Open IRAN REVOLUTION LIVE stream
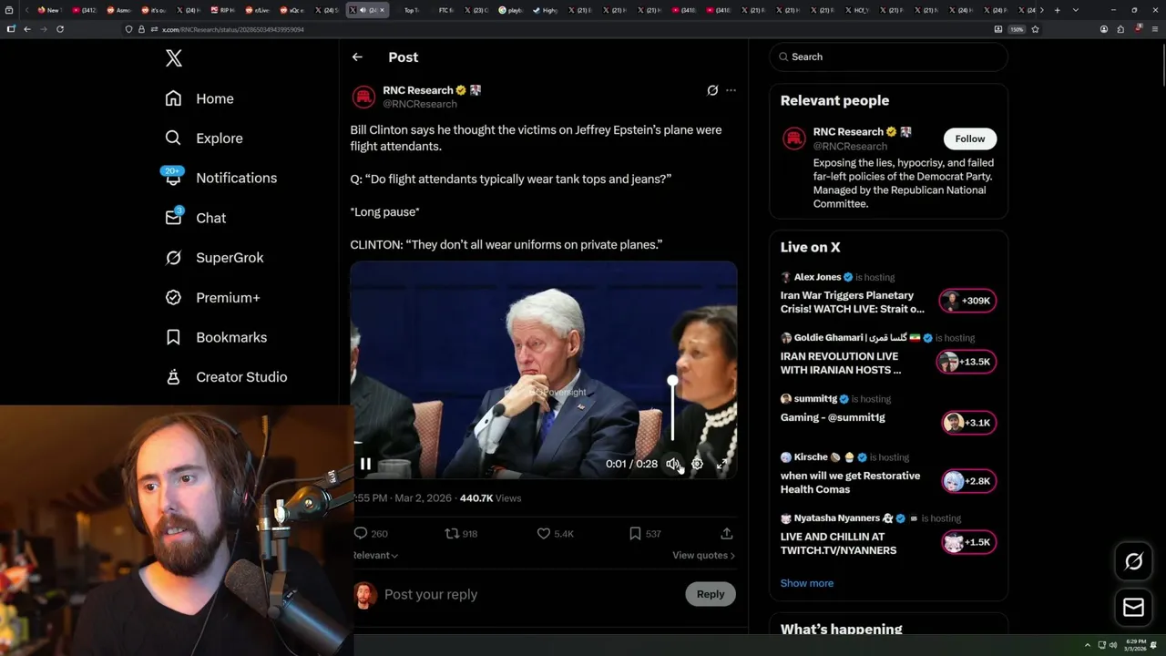 (x=841, y=363)
